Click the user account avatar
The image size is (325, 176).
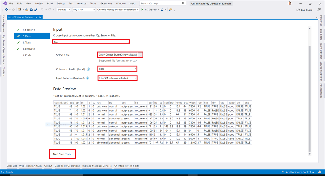[290, 3]
